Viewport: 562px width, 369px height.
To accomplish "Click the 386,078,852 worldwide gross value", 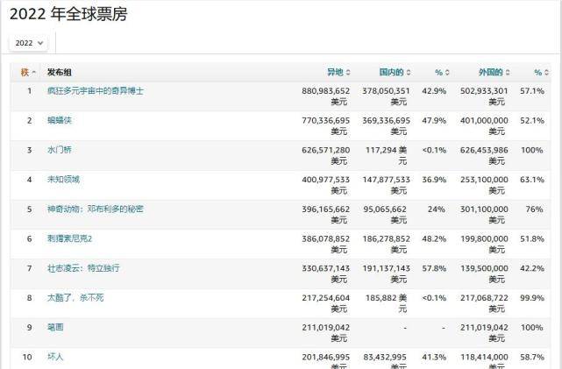I will (326, 238).
